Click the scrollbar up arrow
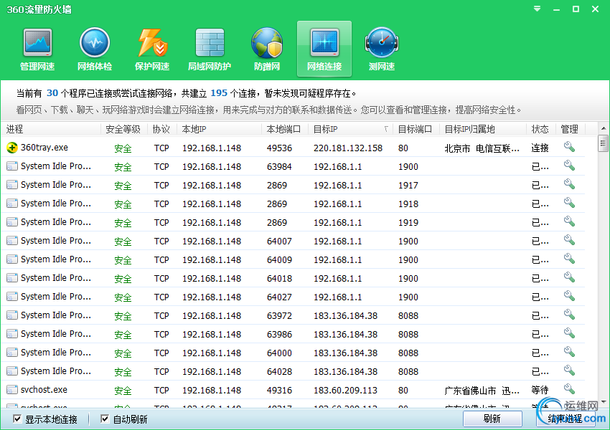This screenshot has width=610, height=430. pos(604,128)
